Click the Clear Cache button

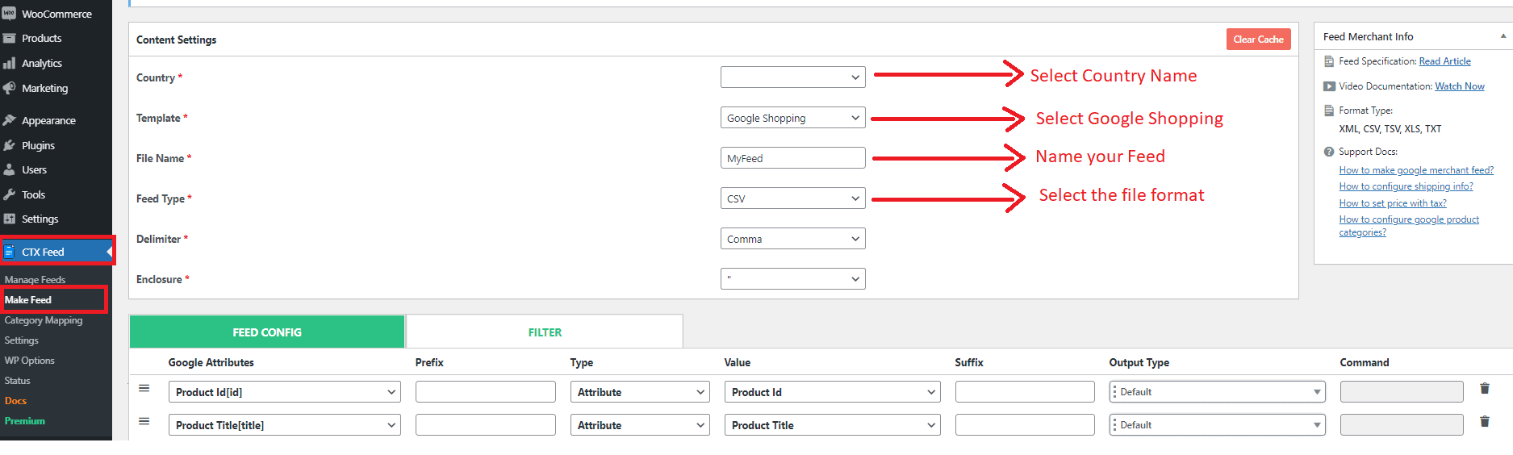(x=1258, y=40)
